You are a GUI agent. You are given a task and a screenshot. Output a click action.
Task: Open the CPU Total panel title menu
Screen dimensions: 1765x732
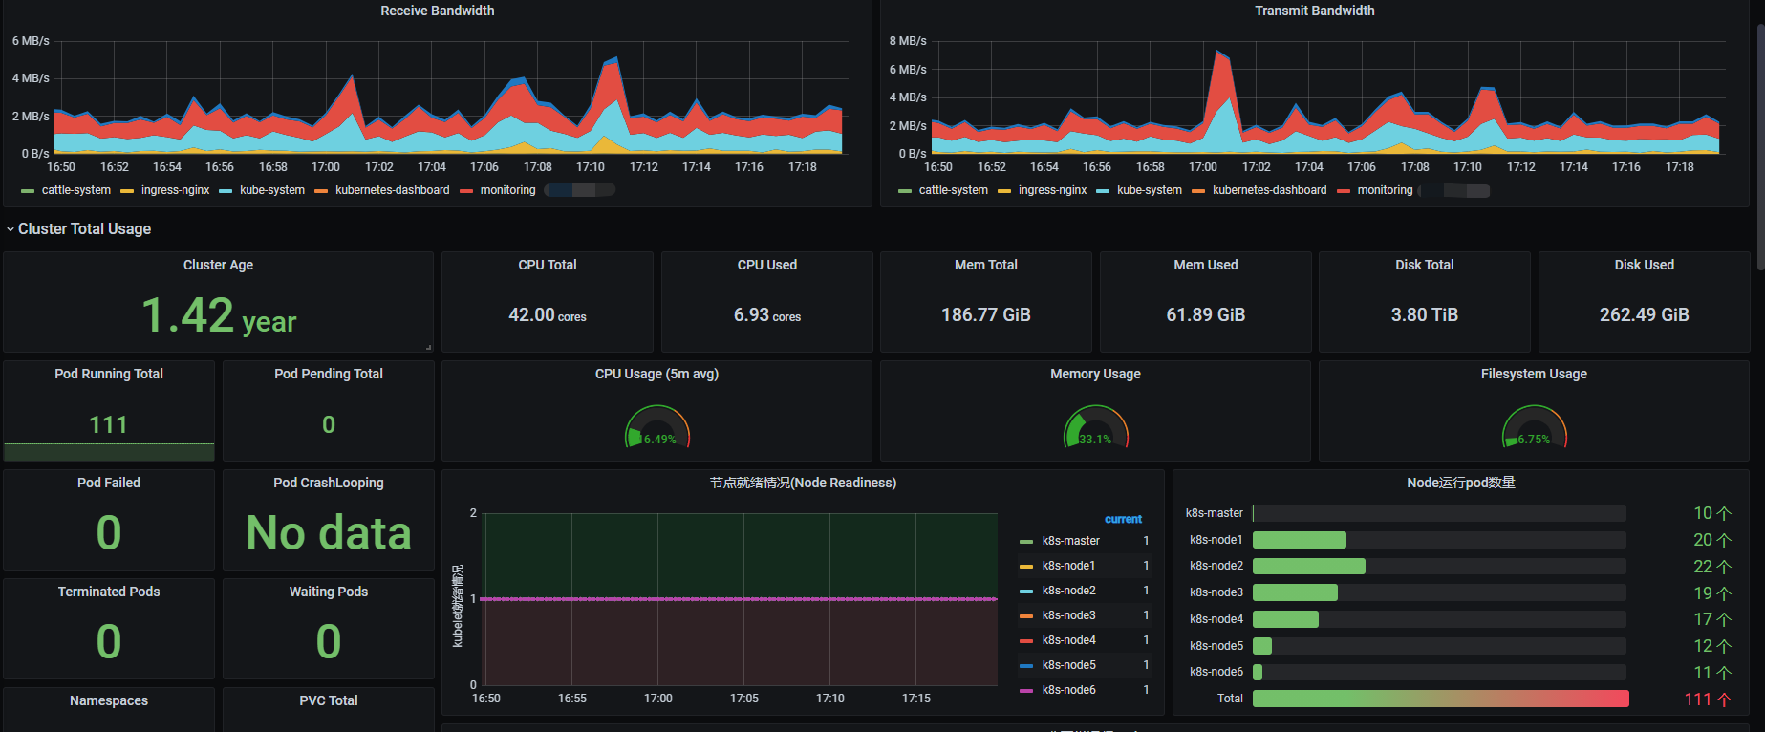548,265
